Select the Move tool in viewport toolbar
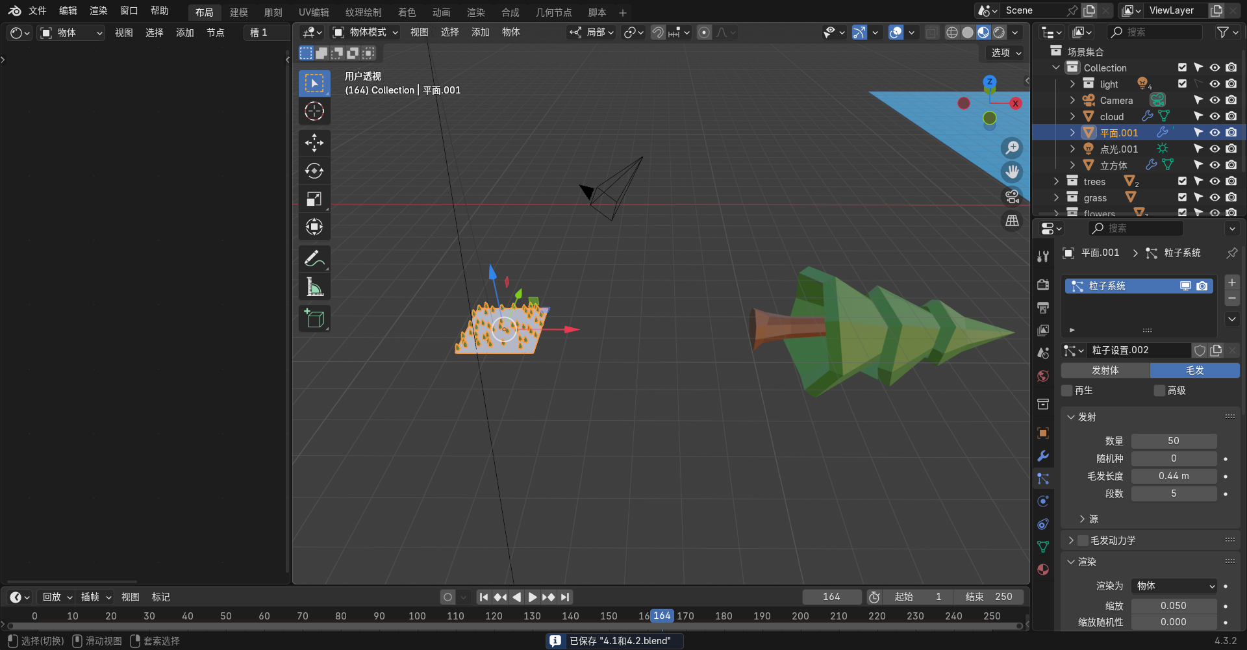Viewport: 1247px width, 650px height. pos(314,143)
